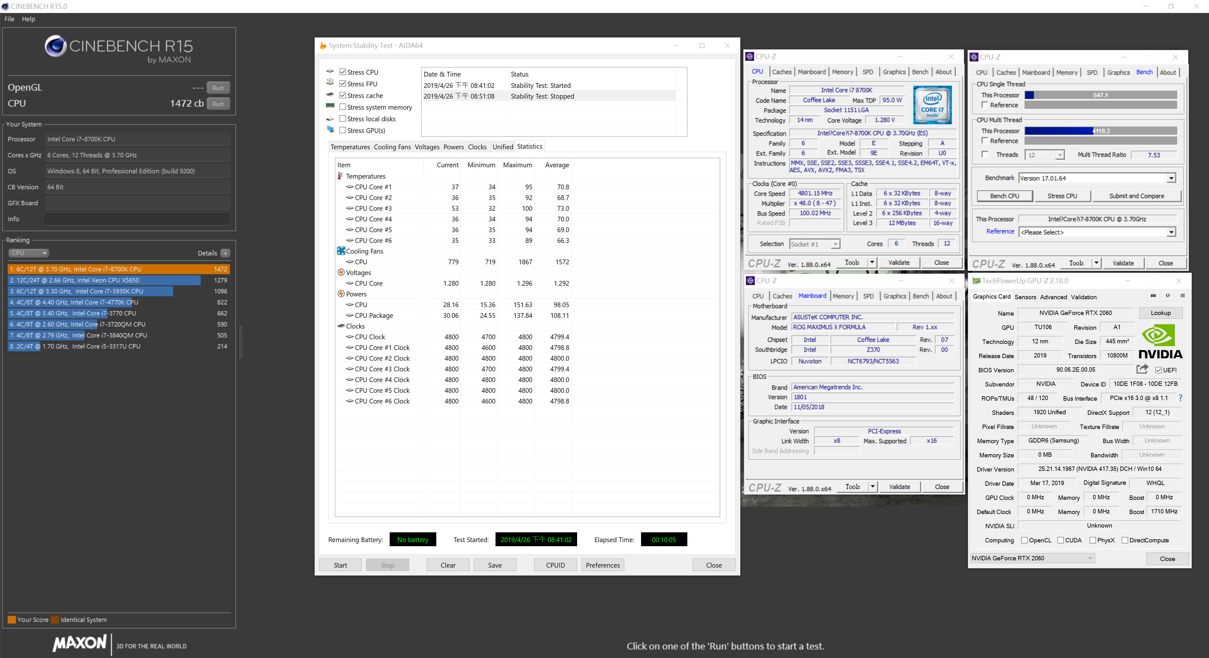This screenshot has height=658, width=1209.
Task: Uncheck the Stress FPU checkbox
Action: (x=343, y=83)
